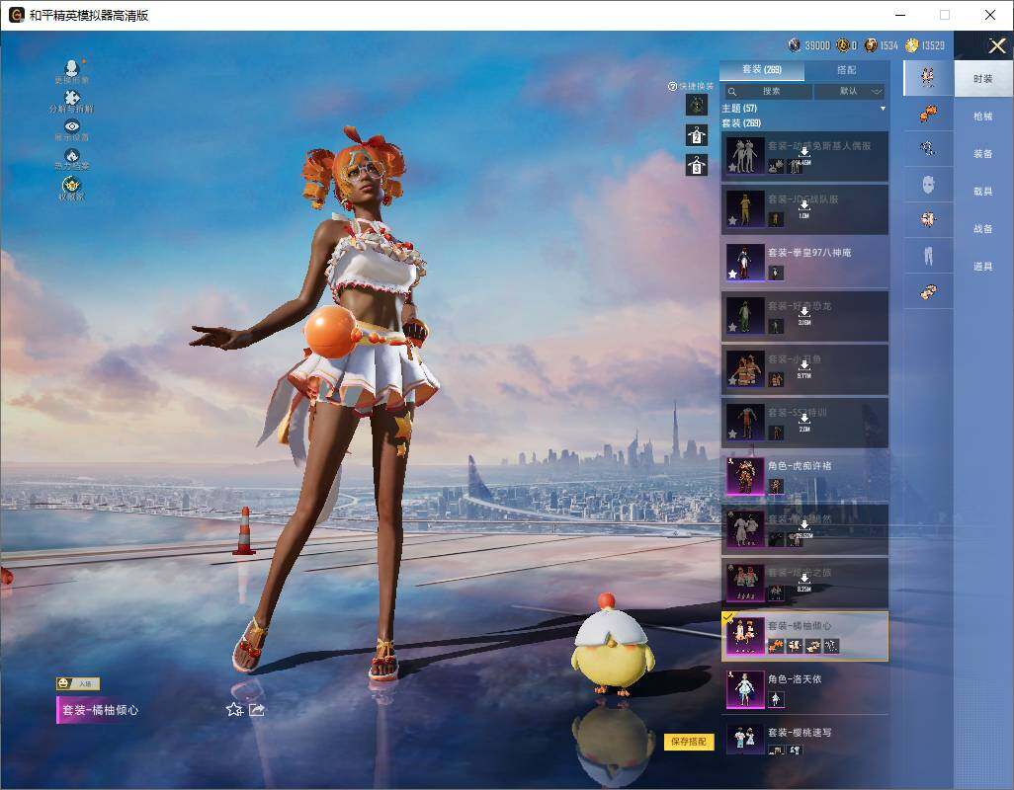Click the 13529 gold balance
The height and width of the screenshot is (790, 1014).
pos(933,45)
